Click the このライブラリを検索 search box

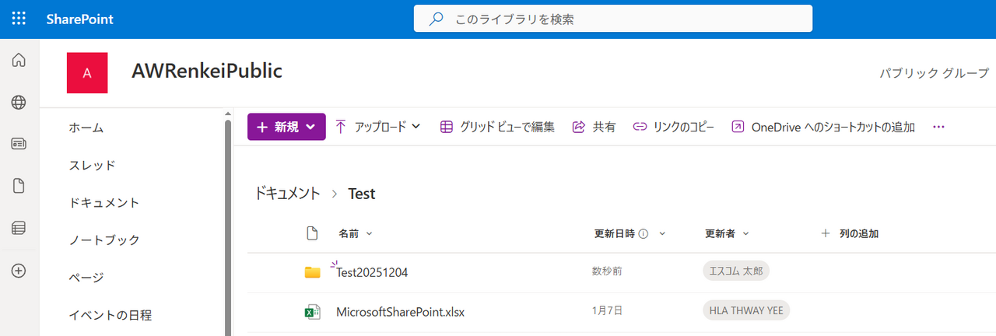pyautogui.click(x=612, y=19)
